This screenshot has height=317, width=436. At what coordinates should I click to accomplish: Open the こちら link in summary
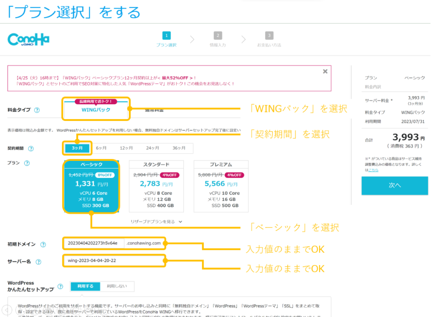(x=373, y=170)
